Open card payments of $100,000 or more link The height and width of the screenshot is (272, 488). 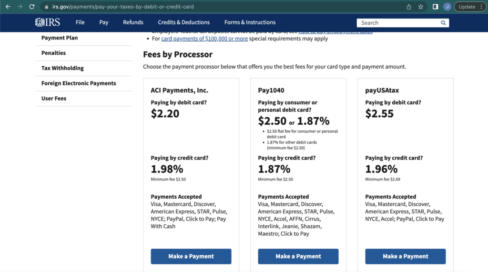pos(204,39)
